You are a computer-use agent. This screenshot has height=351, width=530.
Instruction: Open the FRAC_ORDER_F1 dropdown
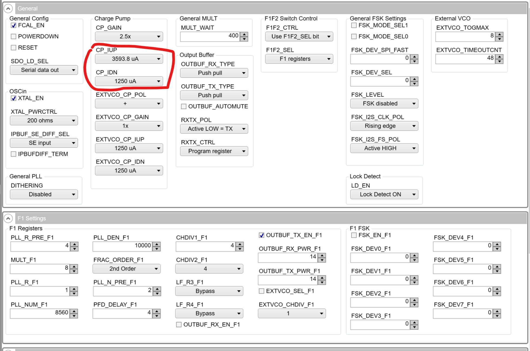(x=126, y=269)
